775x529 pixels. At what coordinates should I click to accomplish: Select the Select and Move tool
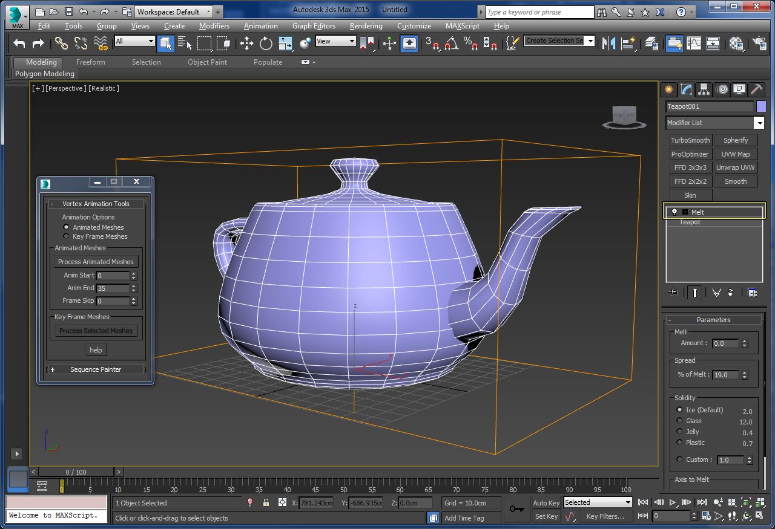coord(246,43)
